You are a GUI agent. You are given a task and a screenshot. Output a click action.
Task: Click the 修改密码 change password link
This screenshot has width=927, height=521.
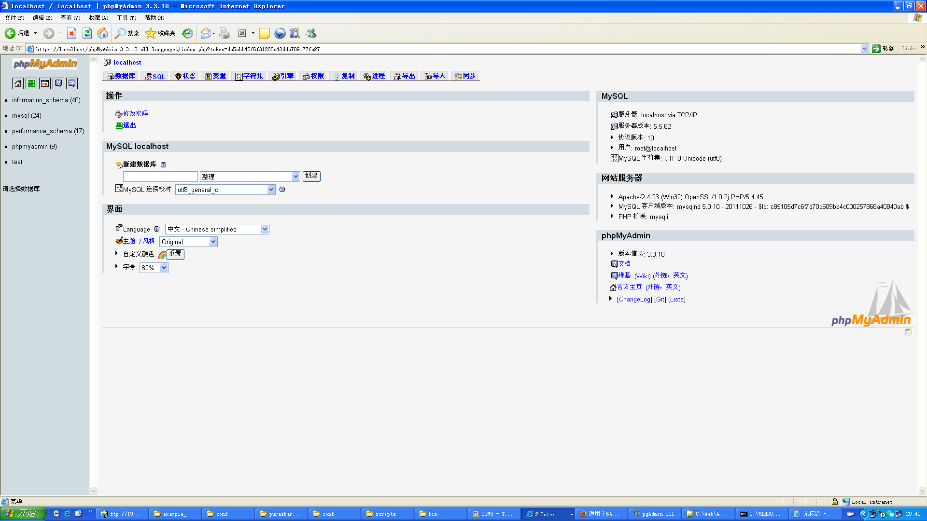click(x=136, y=114)
